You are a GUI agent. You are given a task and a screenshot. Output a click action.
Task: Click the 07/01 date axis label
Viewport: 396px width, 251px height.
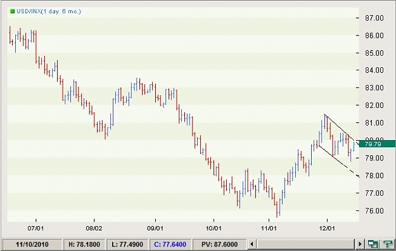coord(35,229)
